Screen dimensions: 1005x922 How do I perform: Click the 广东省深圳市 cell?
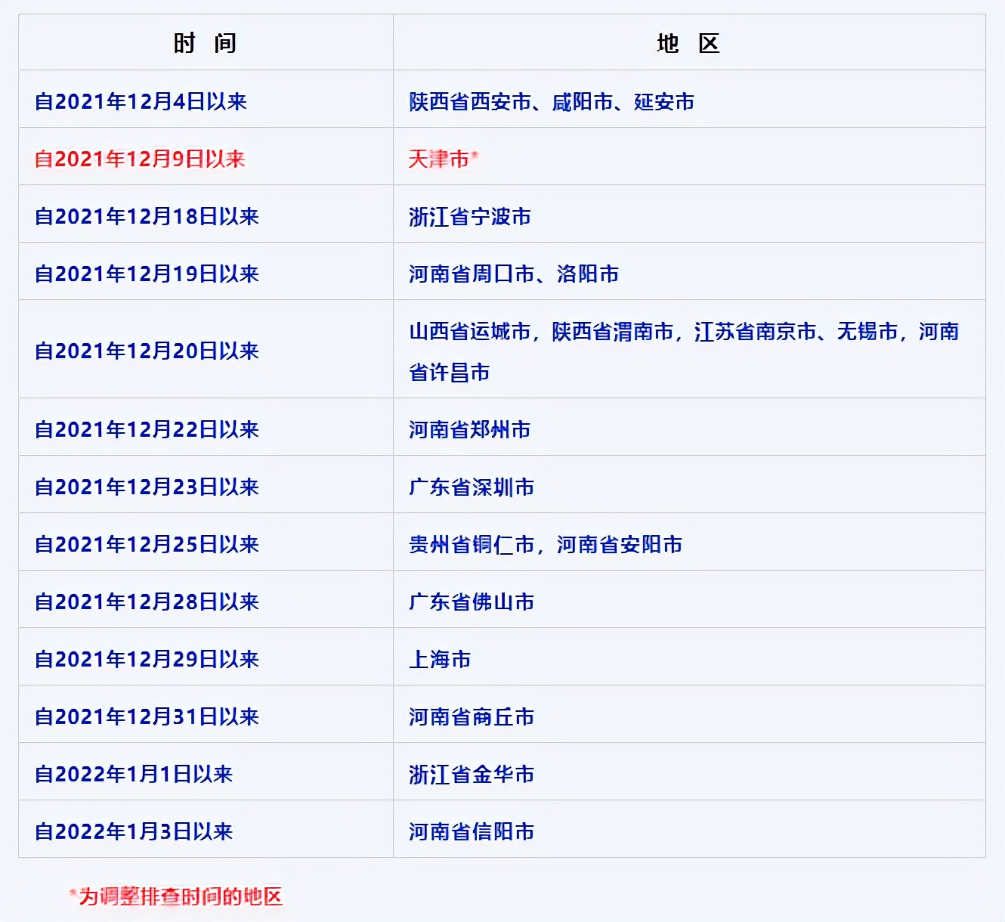[470, 487]
